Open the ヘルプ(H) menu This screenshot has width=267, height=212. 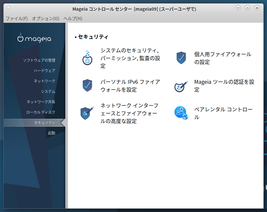(73, 19)
